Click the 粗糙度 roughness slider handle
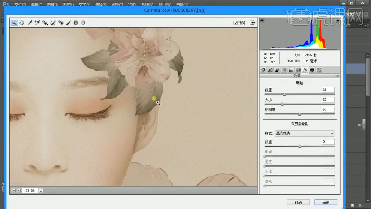 click(299, 114)
